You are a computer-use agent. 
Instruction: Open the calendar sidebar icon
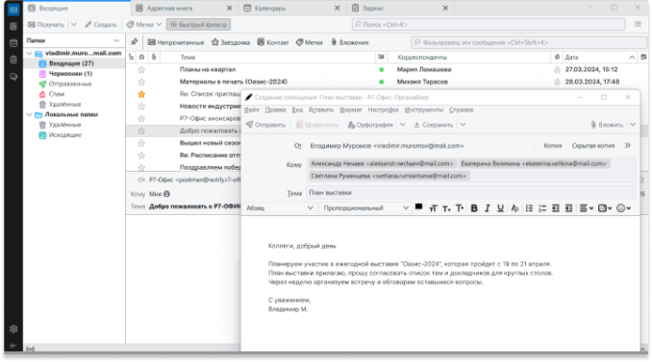click(x=13, y=43)
